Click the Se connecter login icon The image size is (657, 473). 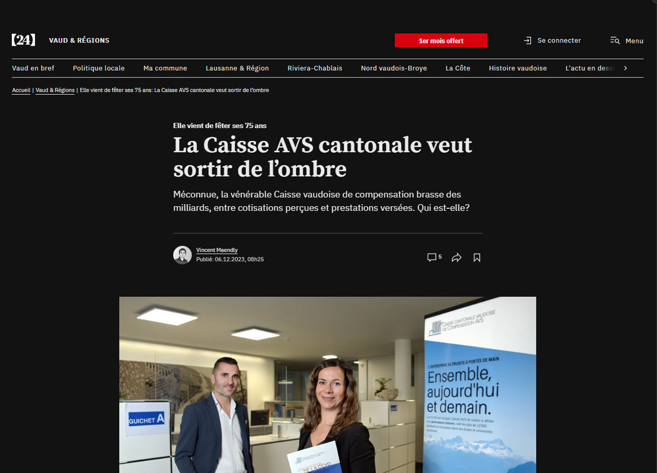(x=528, y=40)
